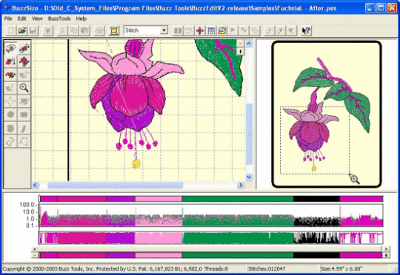The height and width of the screenshot is (275, 400).
Task: Click the Stitch combo box field
Action: (x=146, y=30)
